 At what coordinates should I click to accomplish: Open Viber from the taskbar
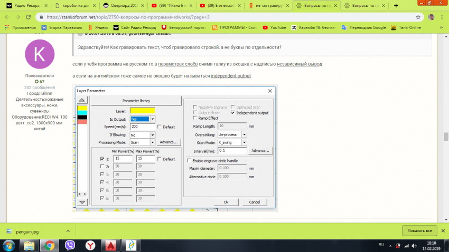point(69,245)
